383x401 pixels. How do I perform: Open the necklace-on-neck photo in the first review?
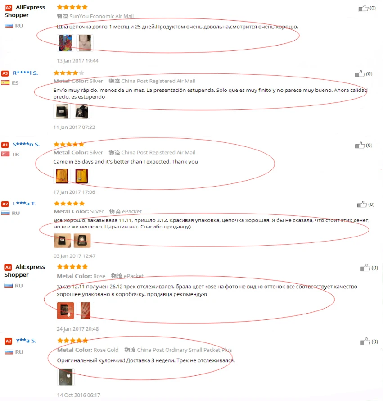click(85, 43)
